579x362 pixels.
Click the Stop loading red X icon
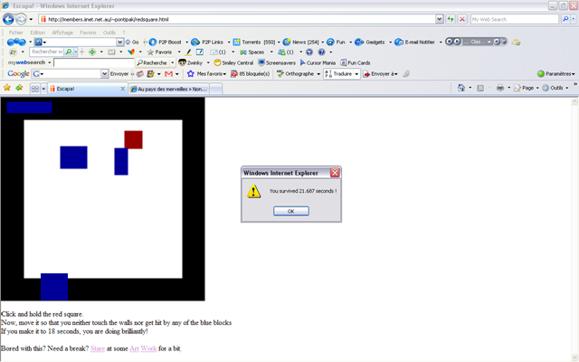[462, 19]
